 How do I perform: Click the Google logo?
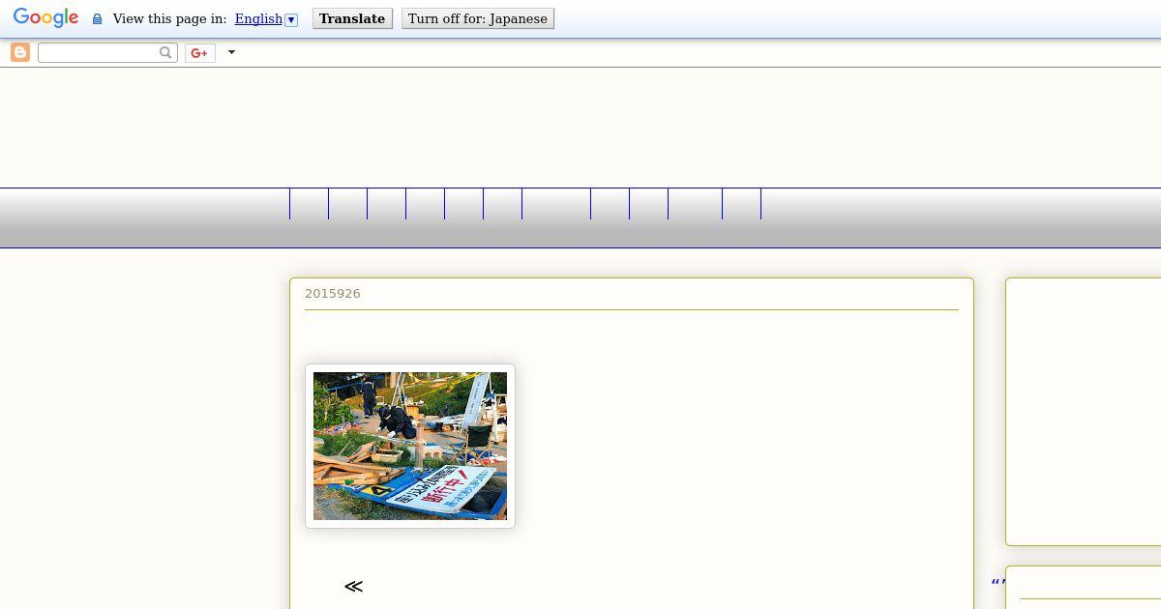[45, 18]
